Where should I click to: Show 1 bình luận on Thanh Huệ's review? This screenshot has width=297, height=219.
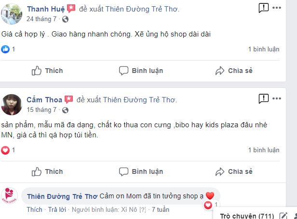coord(264,49)
